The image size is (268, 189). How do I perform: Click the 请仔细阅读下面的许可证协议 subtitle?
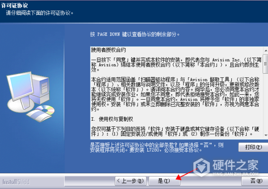tap(40, 13)
